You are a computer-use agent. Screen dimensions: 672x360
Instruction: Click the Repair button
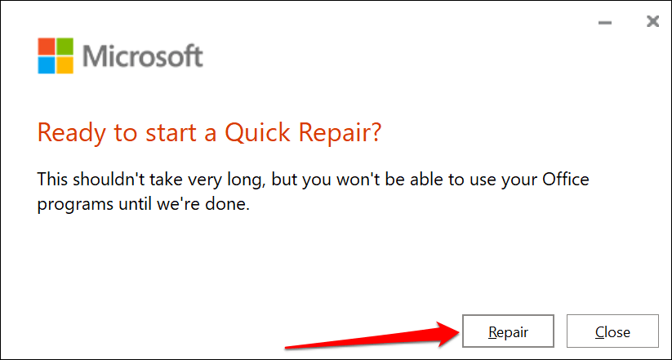click(x=508, y=332)
